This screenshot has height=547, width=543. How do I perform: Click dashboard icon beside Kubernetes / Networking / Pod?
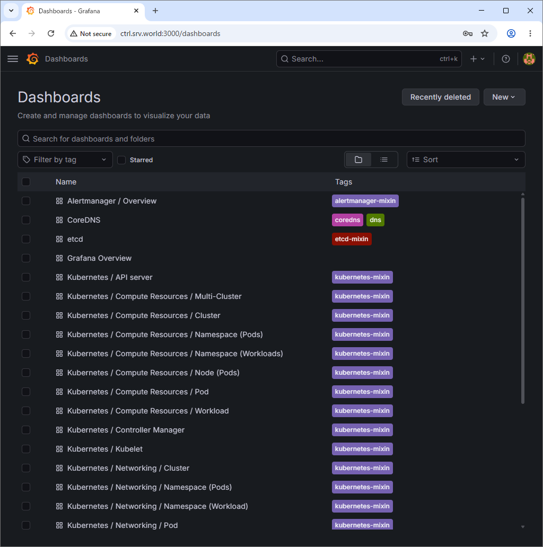coord(59,526)
